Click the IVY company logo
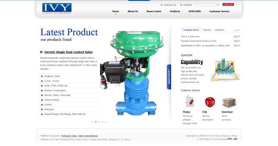 57,8
